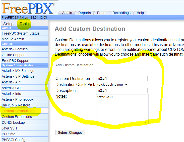184x142 pixels.
Task: Launch the Asterisk CLI page
Action: tap(11, 88)
